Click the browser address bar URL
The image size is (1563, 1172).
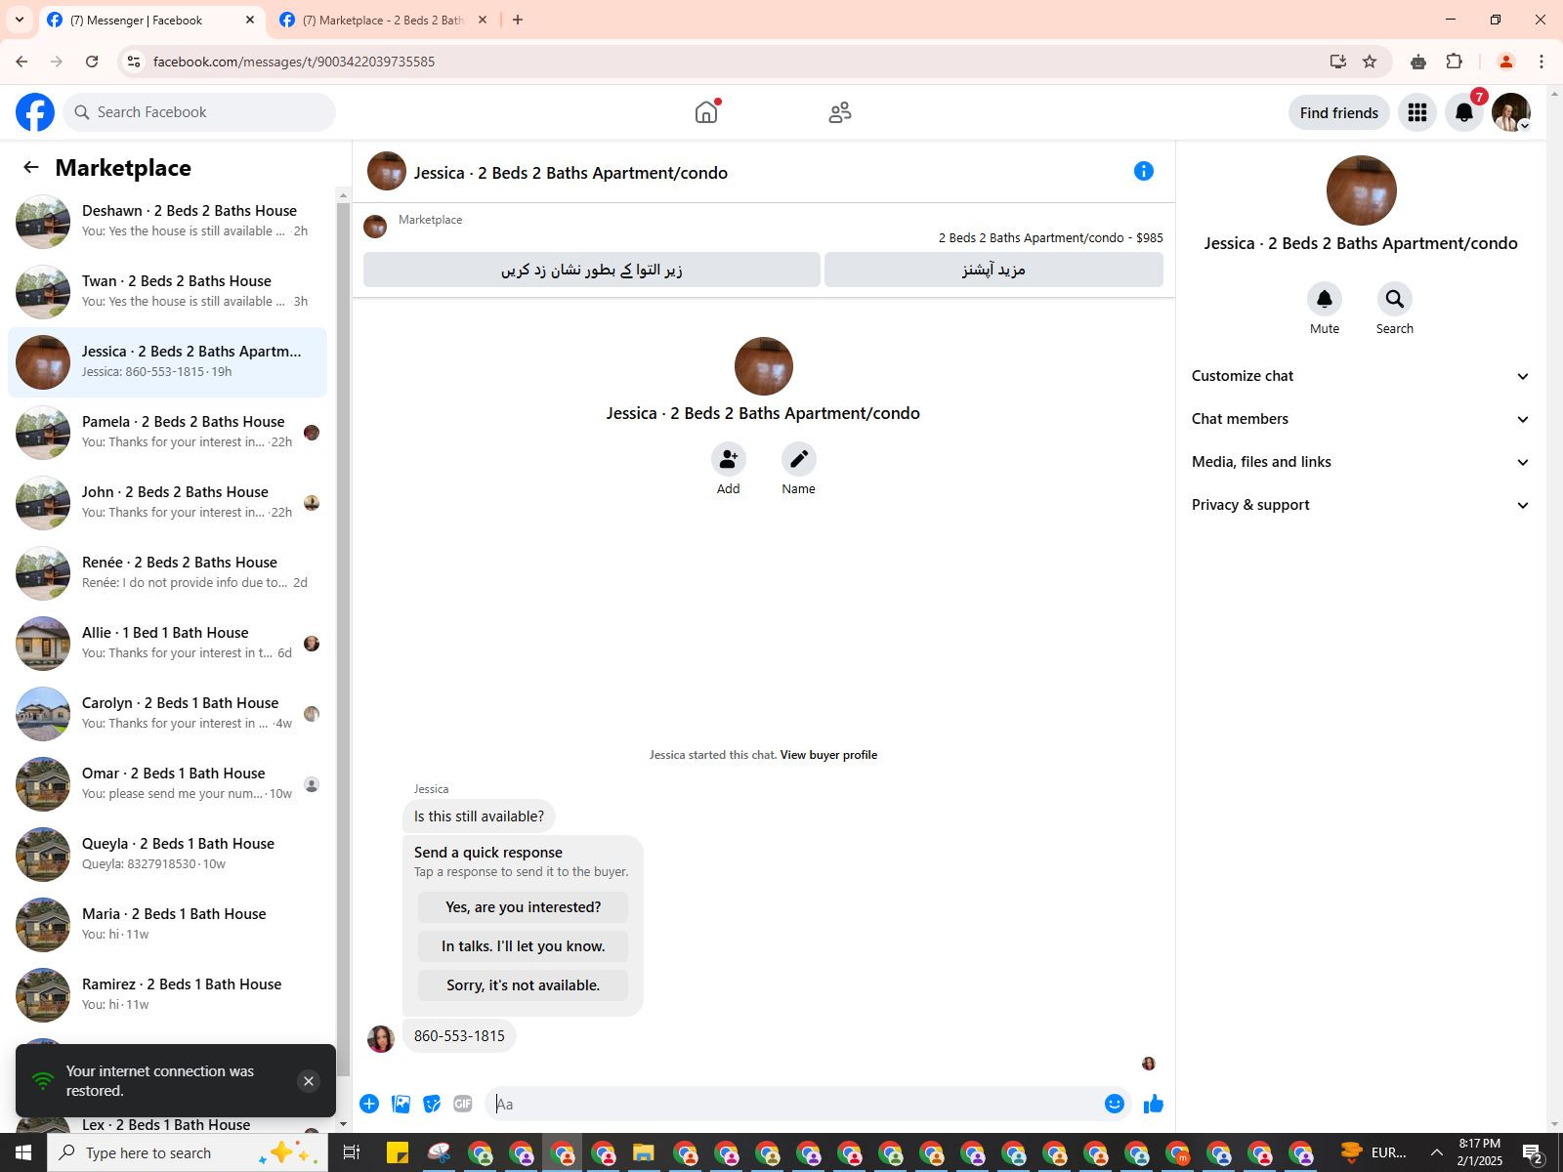(x=293, y=62)
